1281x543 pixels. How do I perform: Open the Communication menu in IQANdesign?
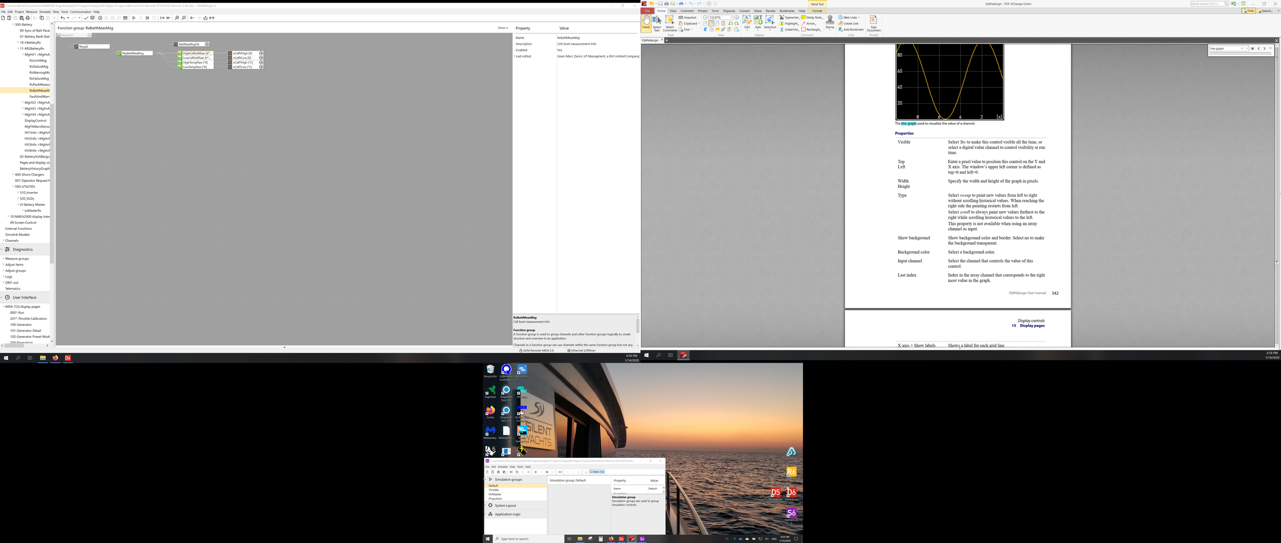pos(80,11)
